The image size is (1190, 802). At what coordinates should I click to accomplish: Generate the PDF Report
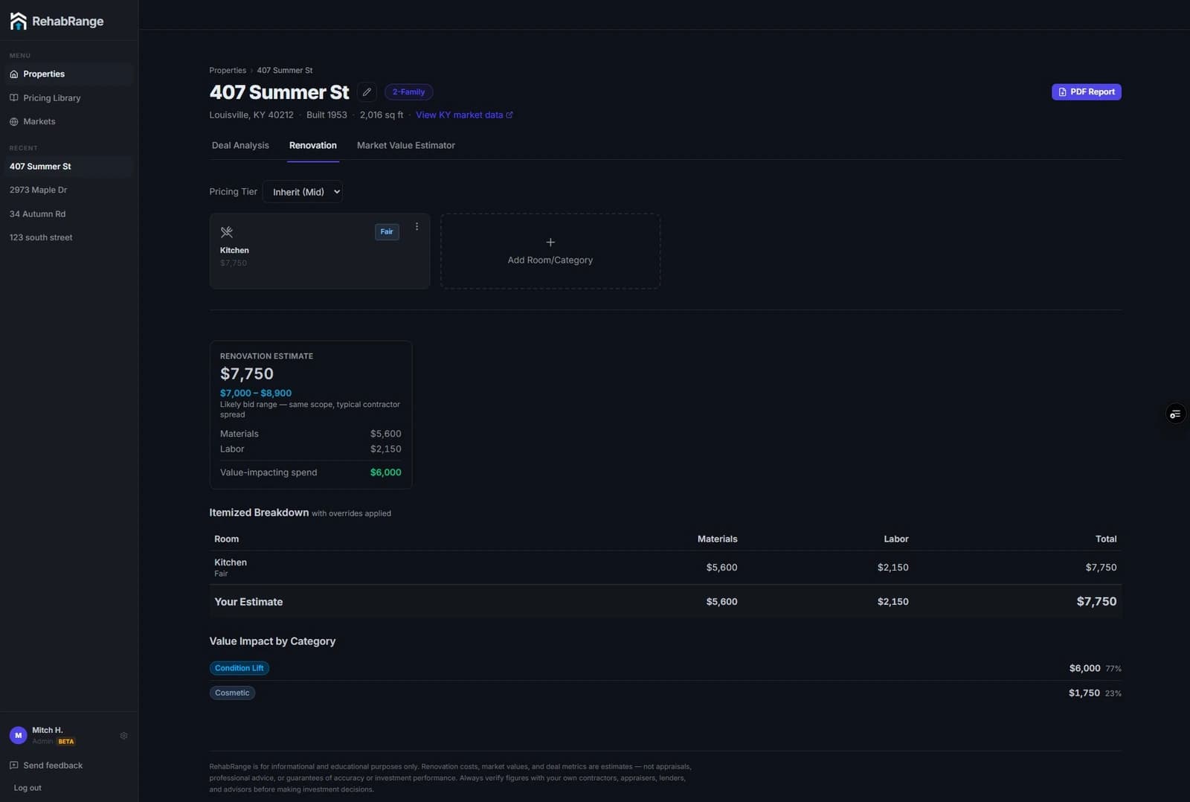point(1087,92)
